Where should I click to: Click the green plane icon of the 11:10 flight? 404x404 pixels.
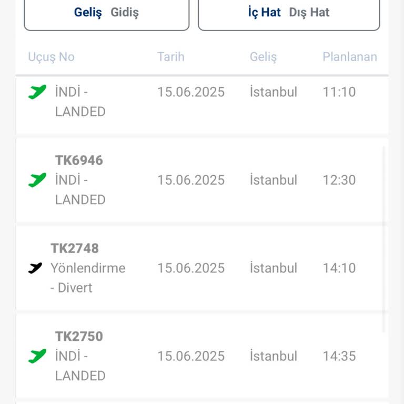(37, 92)
